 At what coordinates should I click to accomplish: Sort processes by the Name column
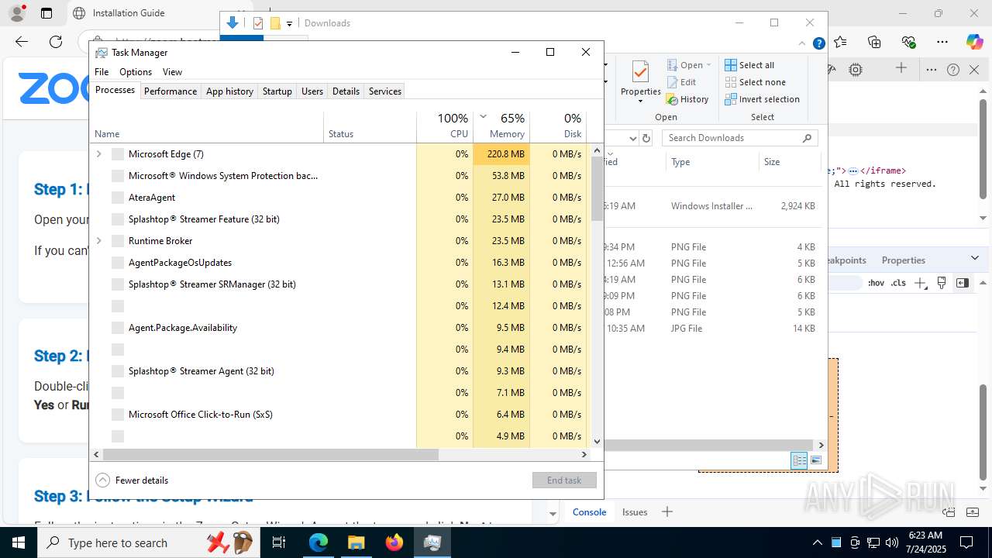[x=207, y=127]
